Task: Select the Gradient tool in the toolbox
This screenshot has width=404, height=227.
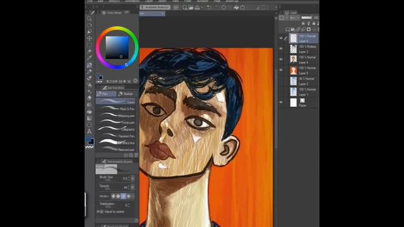Action: click(x=89, y=118)
